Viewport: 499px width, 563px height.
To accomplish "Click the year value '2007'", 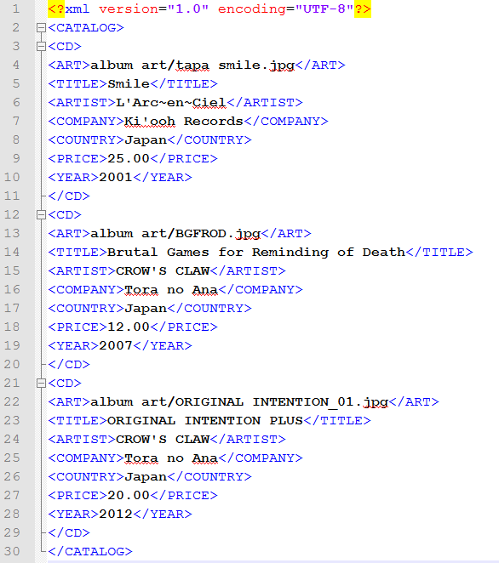I will click(x=116, y=346).
